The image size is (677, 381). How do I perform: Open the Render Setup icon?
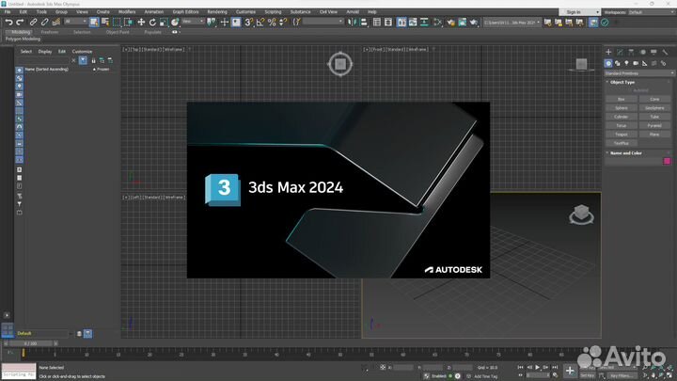coord(450,22)
